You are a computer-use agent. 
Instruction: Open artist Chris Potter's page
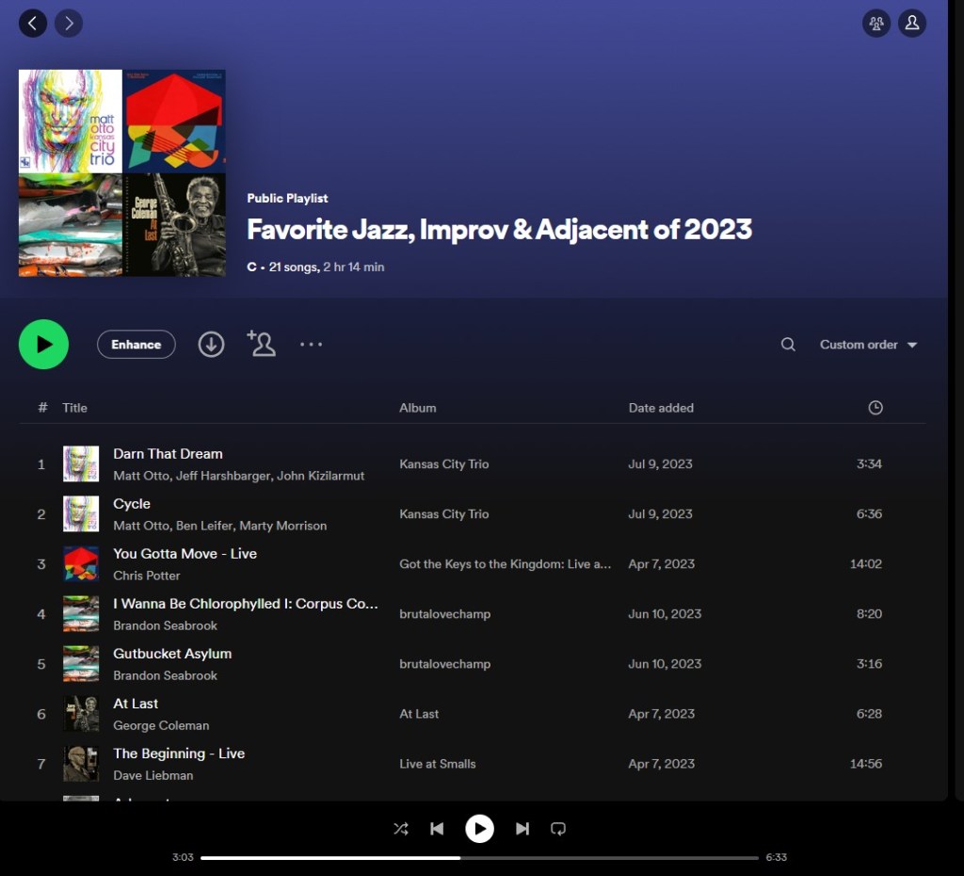pos(147,576)
